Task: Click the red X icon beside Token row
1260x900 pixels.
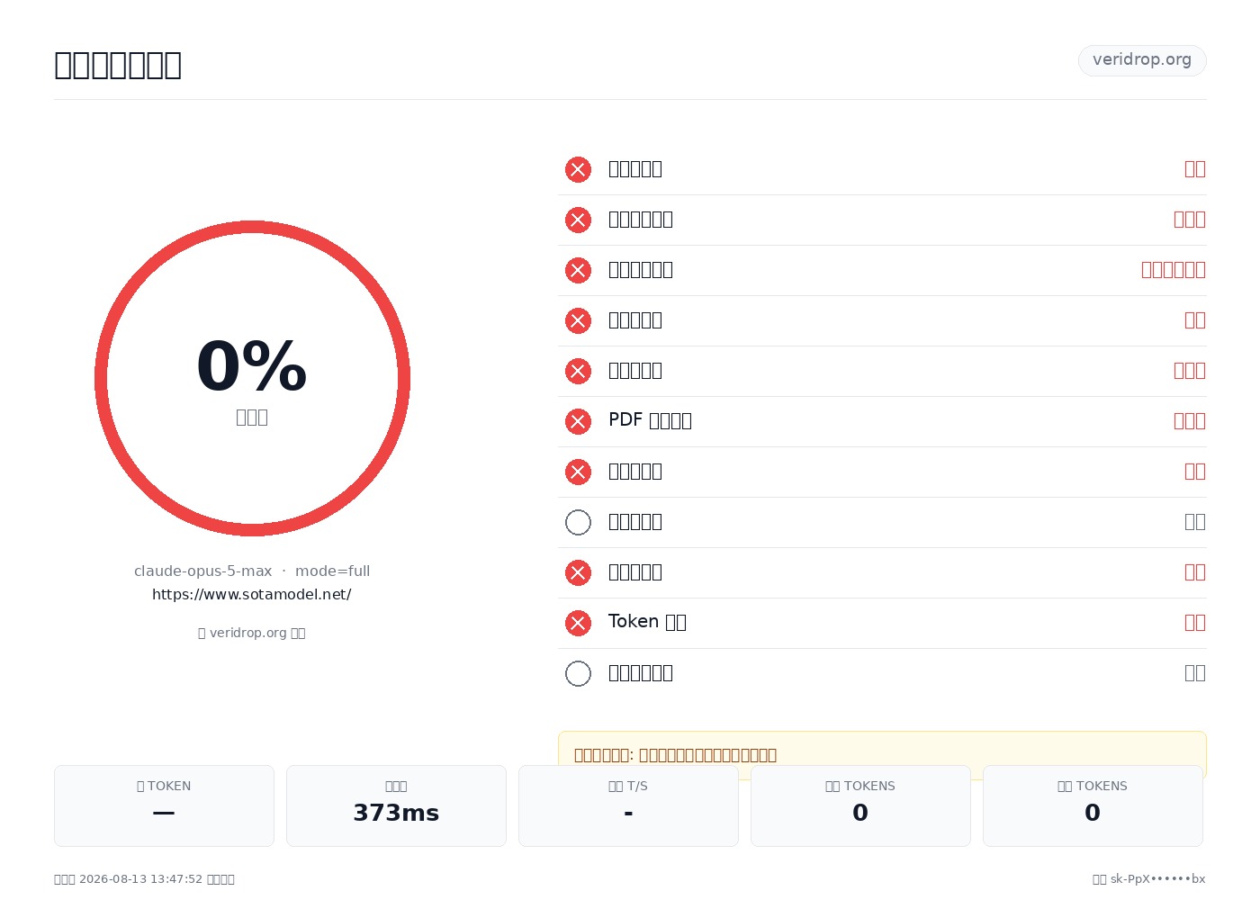Action: tap(578, 623)
